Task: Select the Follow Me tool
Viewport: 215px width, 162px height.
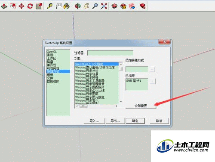Action: coord(13,6)
